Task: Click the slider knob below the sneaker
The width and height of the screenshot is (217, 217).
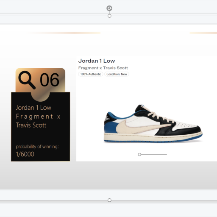Action: click(x=139, y=154)
